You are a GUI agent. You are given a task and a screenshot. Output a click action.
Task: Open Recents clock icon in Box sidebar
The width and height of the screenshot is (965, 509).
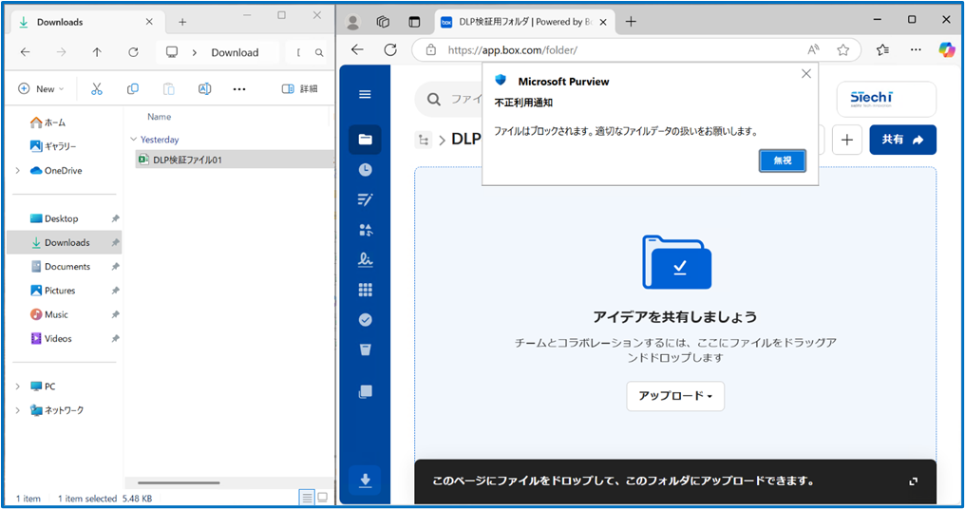coord(365,169)
